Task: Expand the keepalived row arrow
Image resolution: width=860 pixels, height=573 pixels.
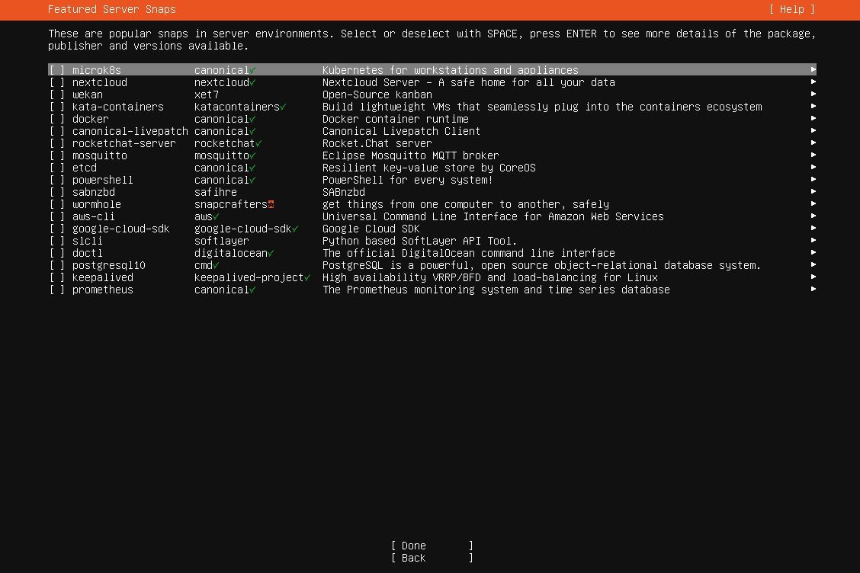Action: tap(813, 277)
